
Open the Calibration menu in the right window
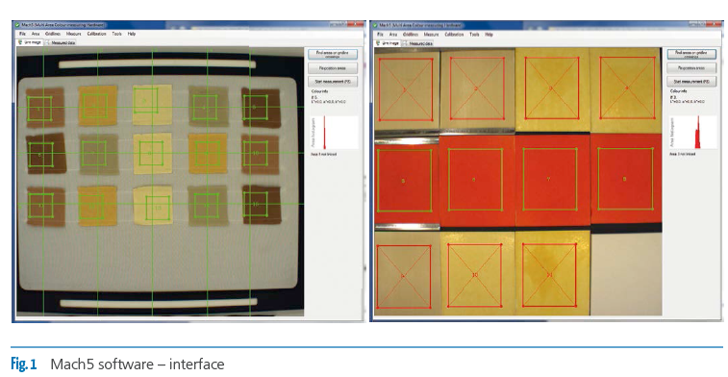pyautogui.click(x=454, y=35)
